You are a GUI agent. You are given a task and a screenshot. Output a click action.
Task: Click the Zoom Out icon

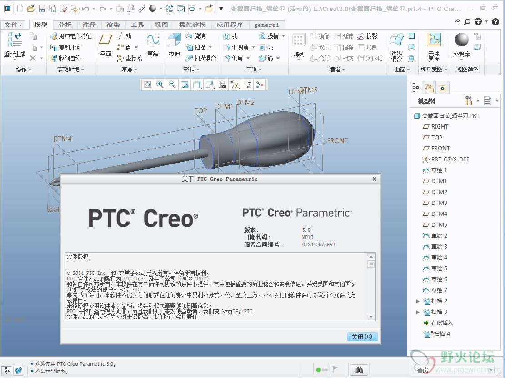point(172,85)
